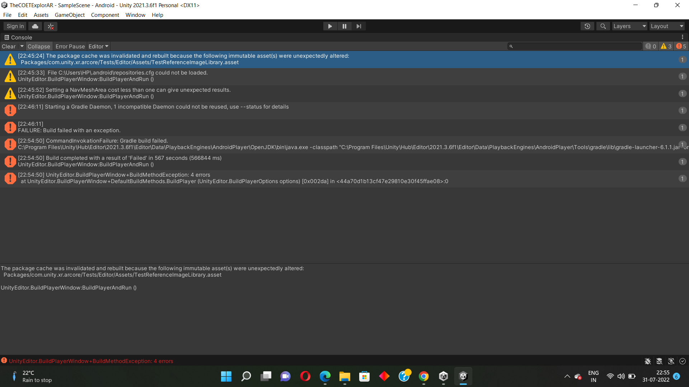
Task: Toggle the Collapse option in Console
Action: coord(39,47)
